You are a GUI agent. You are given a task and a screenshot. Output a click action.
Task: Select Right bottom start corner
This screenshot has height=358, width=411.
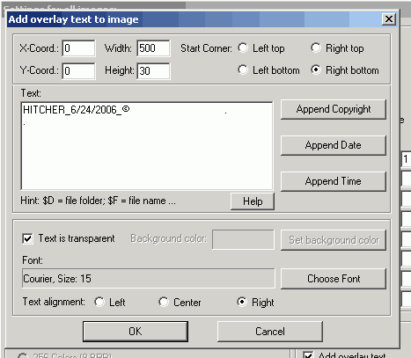(316, 69)
